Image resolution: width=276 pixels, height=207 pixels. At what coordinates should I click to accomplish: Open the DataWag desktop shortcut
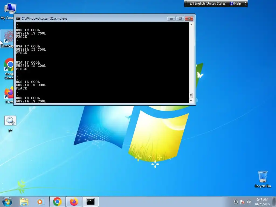pos(7,39)
